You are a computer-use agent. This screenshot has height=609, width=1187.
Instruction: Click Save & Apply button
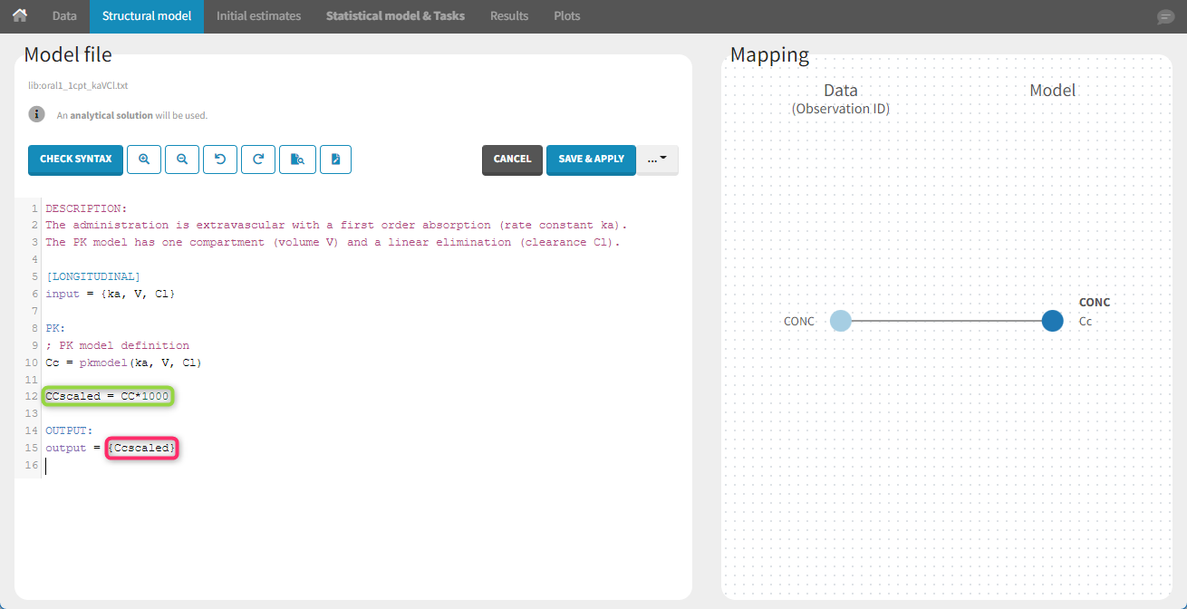[591, 159]
